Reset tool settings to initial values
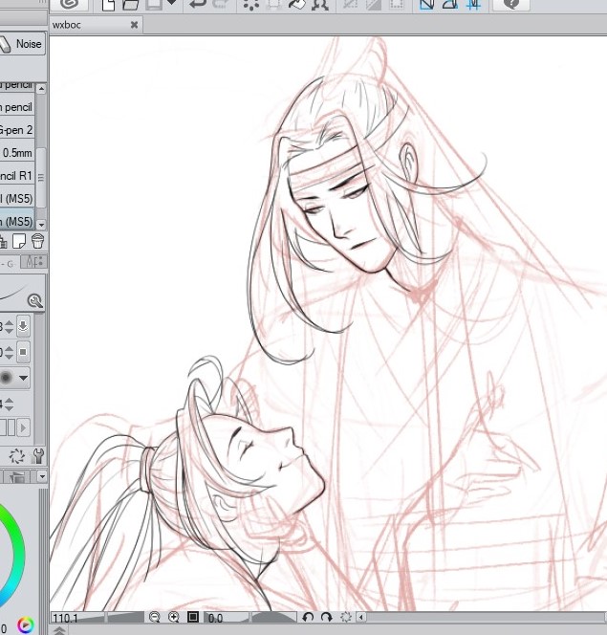Screen dimensions: 607x635 (x=17, y=456)
